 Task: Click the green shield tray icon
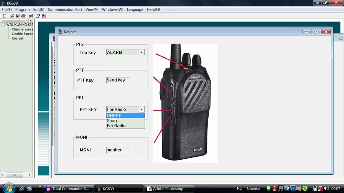[268, 188]
